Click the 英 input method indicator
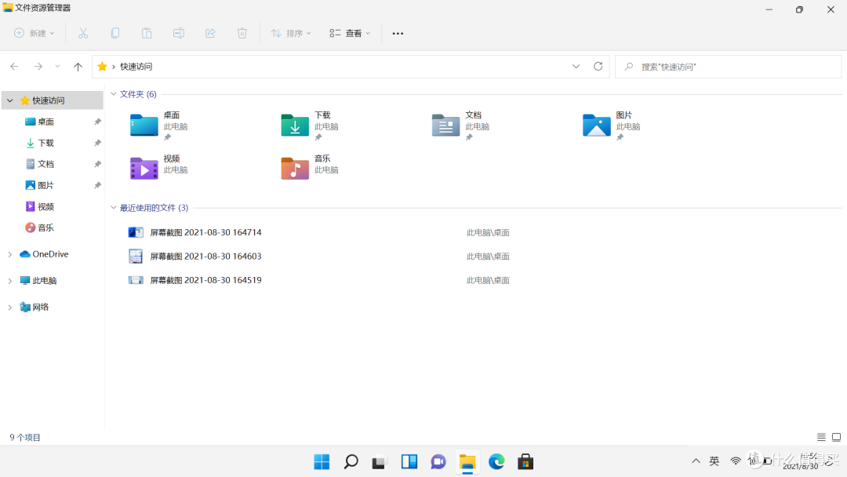 pyautogui.click(x=714, y=461)
